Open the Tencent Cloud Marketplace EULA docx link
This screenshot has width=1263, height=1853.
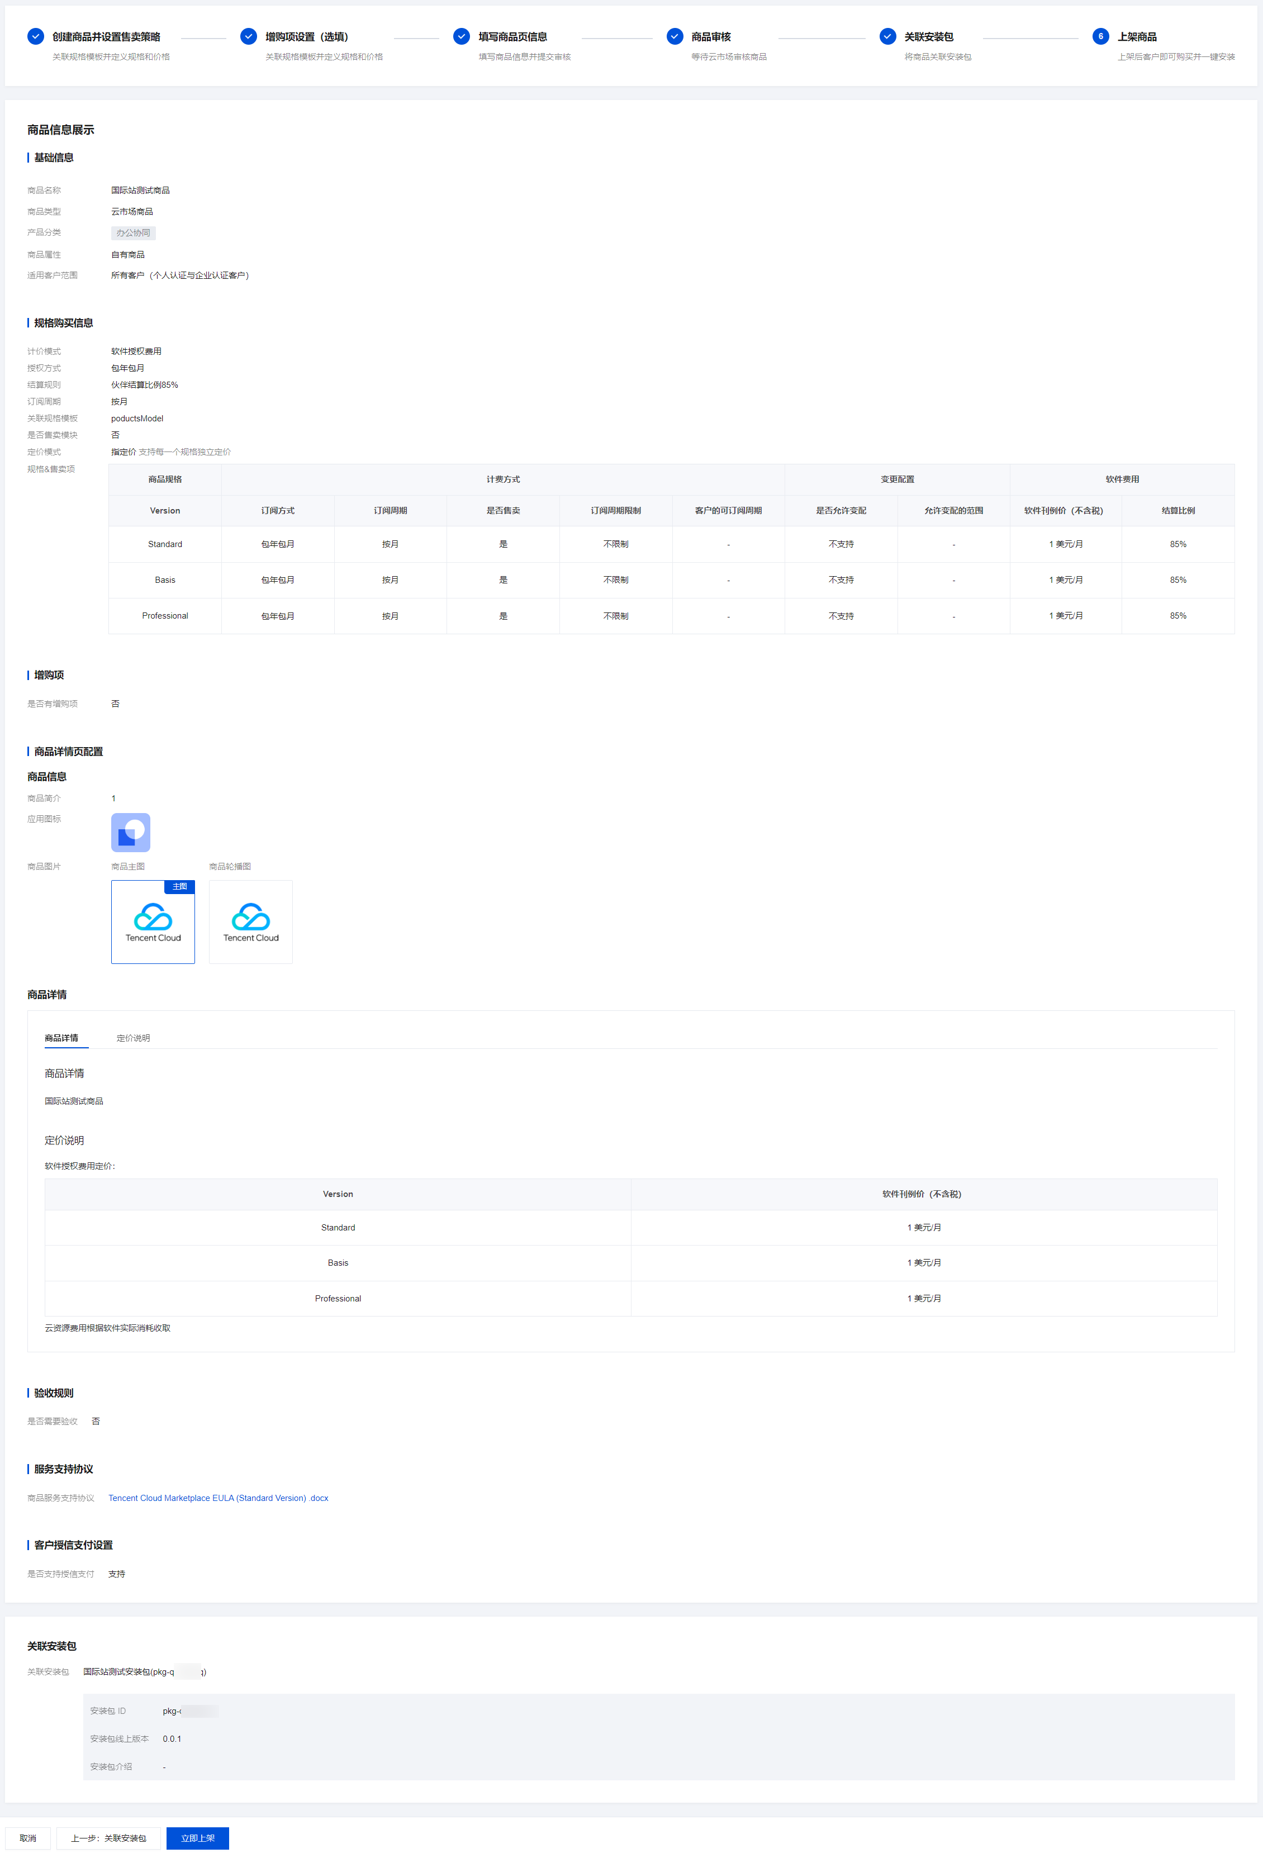pos(219,1498)
